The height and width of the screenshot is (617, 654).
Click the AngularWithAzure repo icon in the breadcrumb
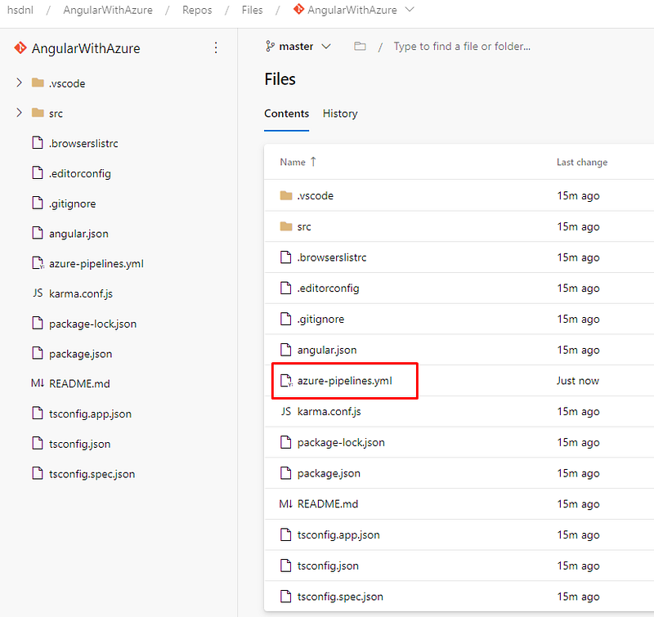click(298, 9)
